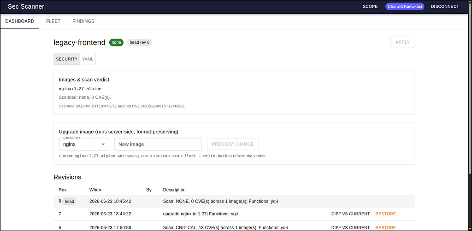Screen dimensions: 472x231
Task: Click the Description column header
Action: click(174, 190)
